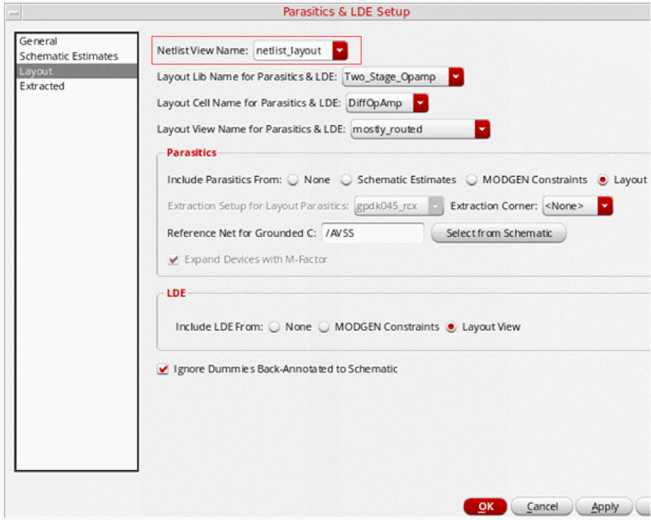The width and height of the screenshot is (651, 520).
Task: Set Include Parasitics From to None
Action: coord(293,180)
